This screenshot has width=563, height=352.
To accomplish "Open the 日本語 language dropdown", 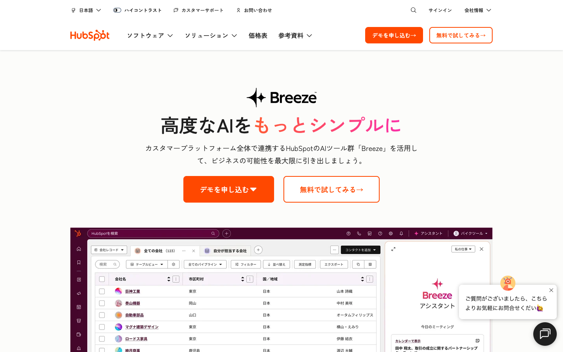I will click(x=86, y=10).
